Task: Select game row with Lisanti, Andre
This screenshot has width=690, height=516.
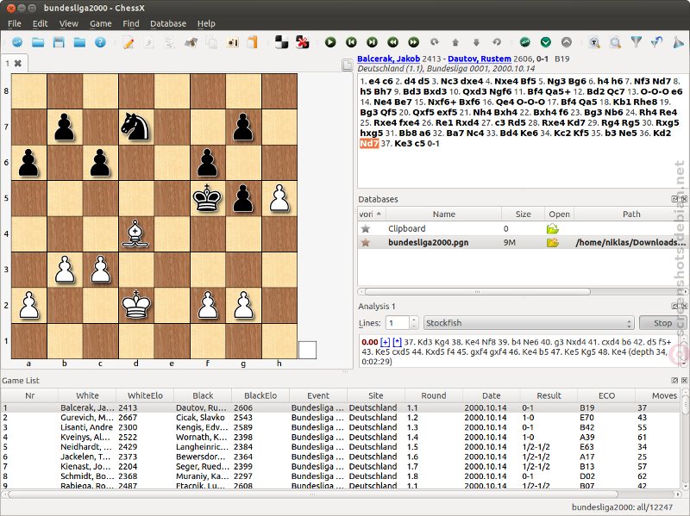Action: (x=341, y=427)
